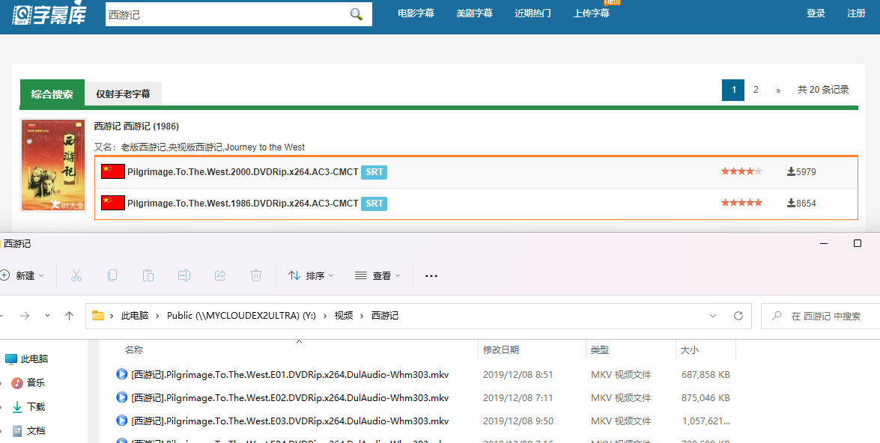The width and height of the screenshot is (880, 443).
Task: Click China flag icon on 2000 subtitle row
Action: (113, 171)
